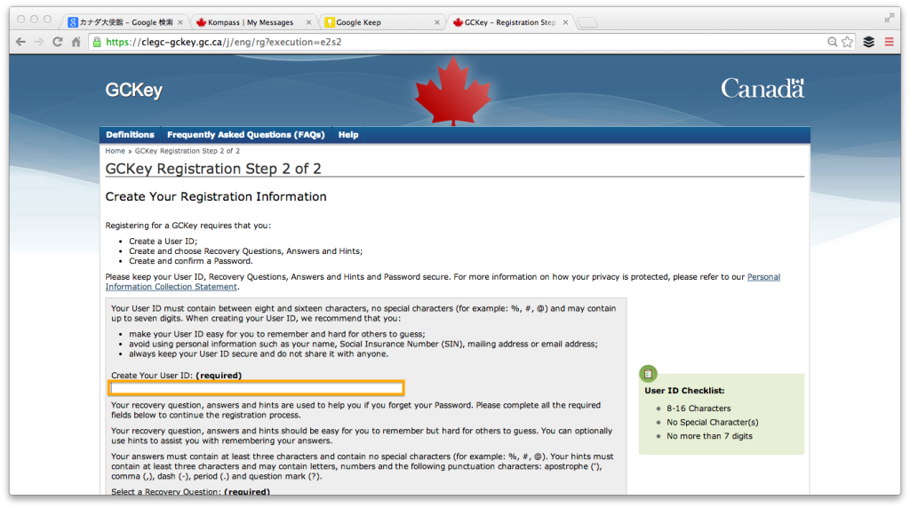Close the Google Keep tab
This screenshot has height=508, width=910.
(x=438, y=22)
